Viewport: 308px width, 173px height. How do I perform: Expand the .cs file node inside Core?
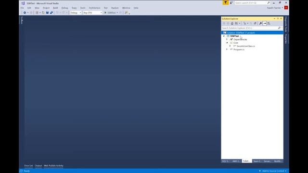tap(230, 46)
